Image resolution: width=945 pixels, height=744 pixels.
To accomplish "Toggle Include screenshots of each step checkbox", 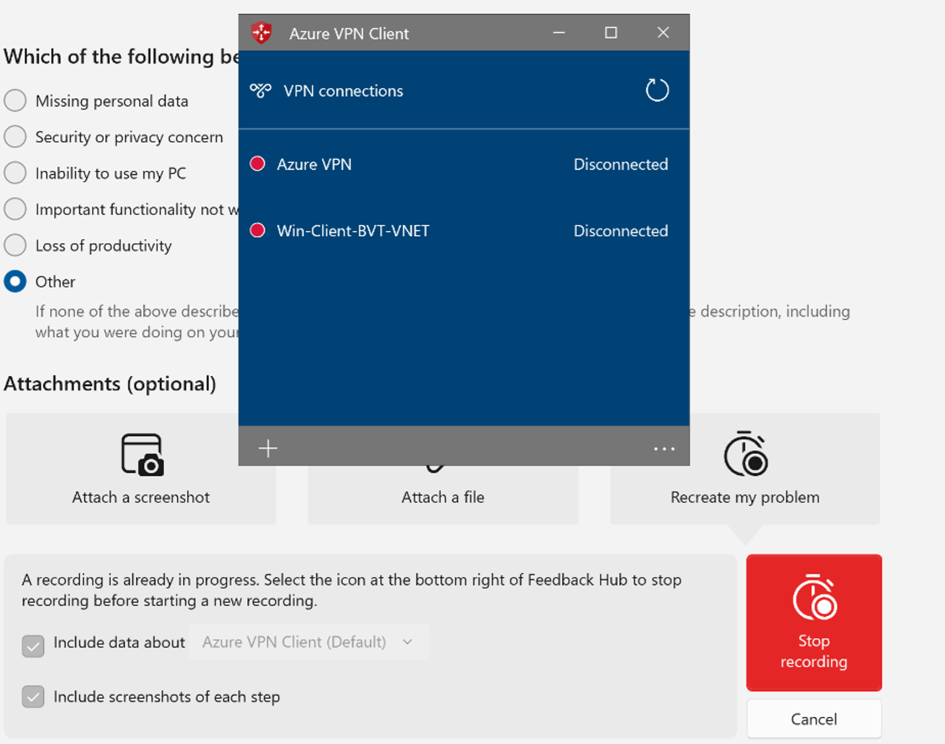I will [33, 697].
